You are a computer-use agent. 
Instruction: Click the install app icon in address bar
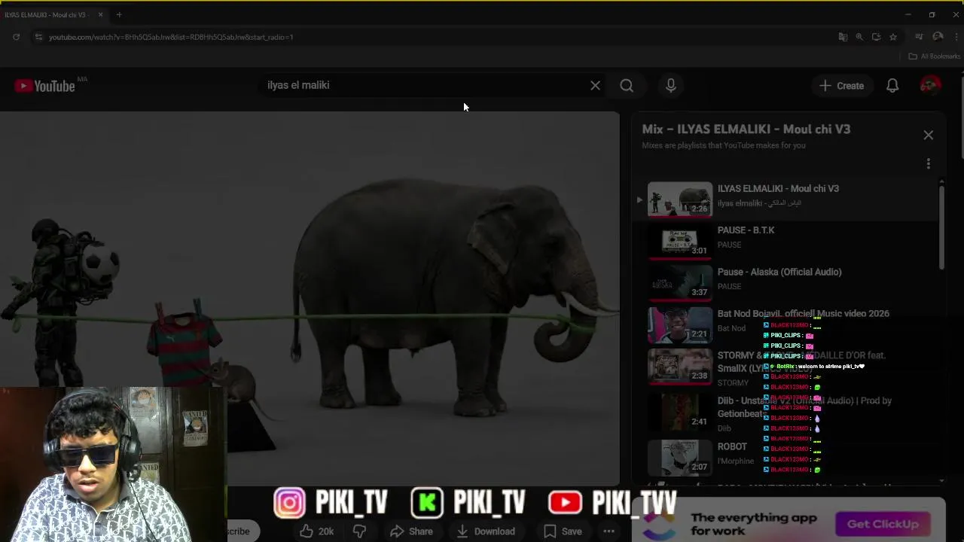click(876, 37)
